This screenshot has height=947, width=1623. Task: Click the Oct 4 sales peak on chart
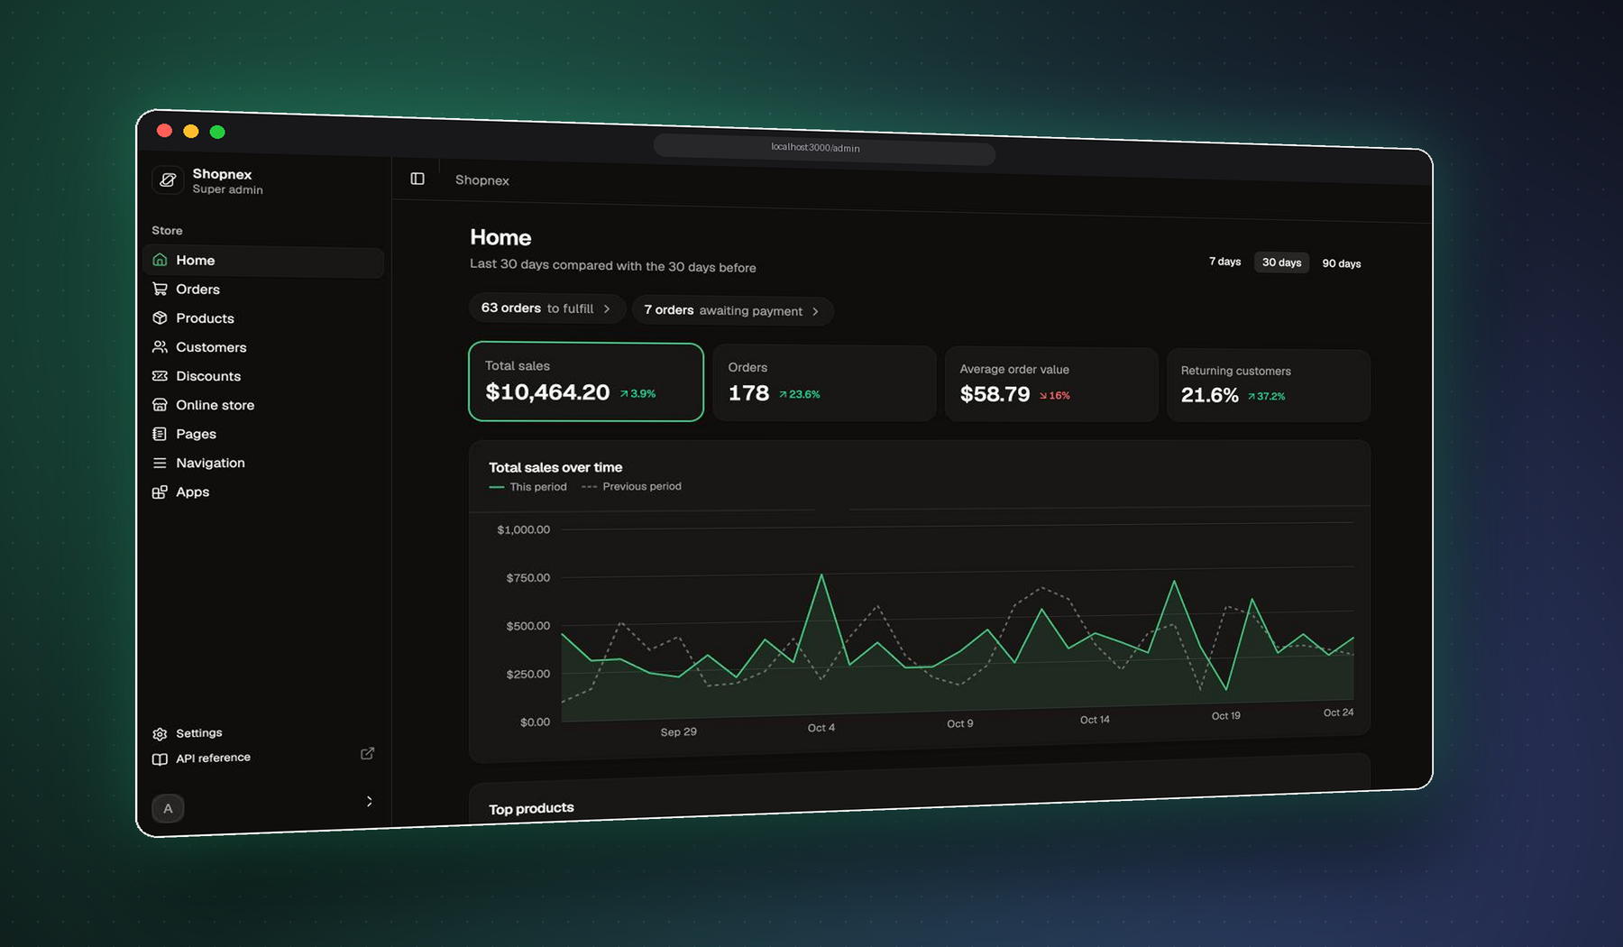click(x=821, y=575)
